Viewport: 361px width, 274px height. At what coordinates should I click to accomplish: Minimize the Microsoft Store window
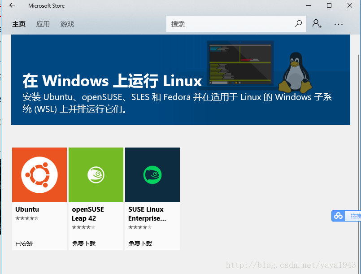(309, 5)
